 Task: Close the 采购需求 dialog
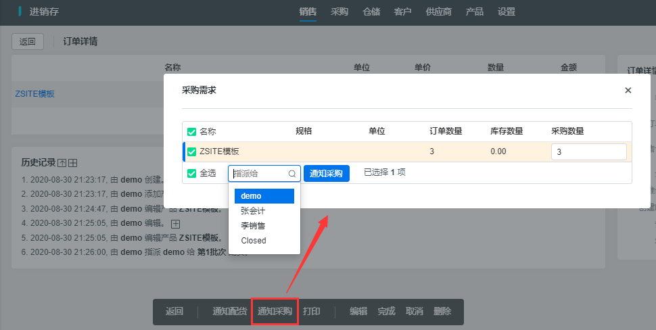pyautogui.click(x=628, y=90)
